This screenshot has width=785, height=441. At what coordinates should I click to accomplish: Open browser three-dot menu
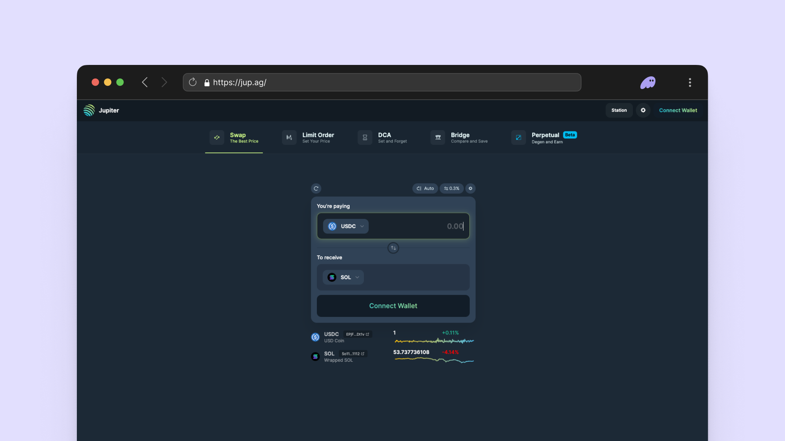[690, 82]
